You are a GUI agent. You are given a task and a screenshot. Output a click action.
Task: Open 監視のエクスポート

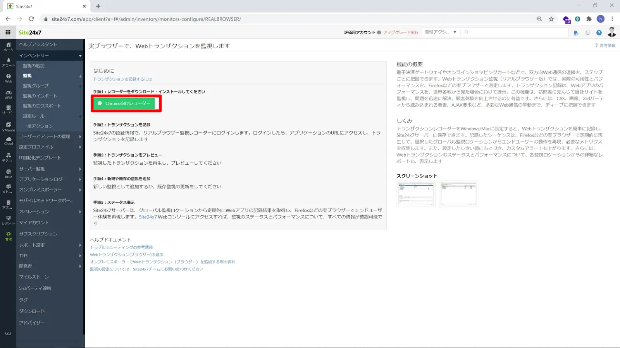click(42, 106)
